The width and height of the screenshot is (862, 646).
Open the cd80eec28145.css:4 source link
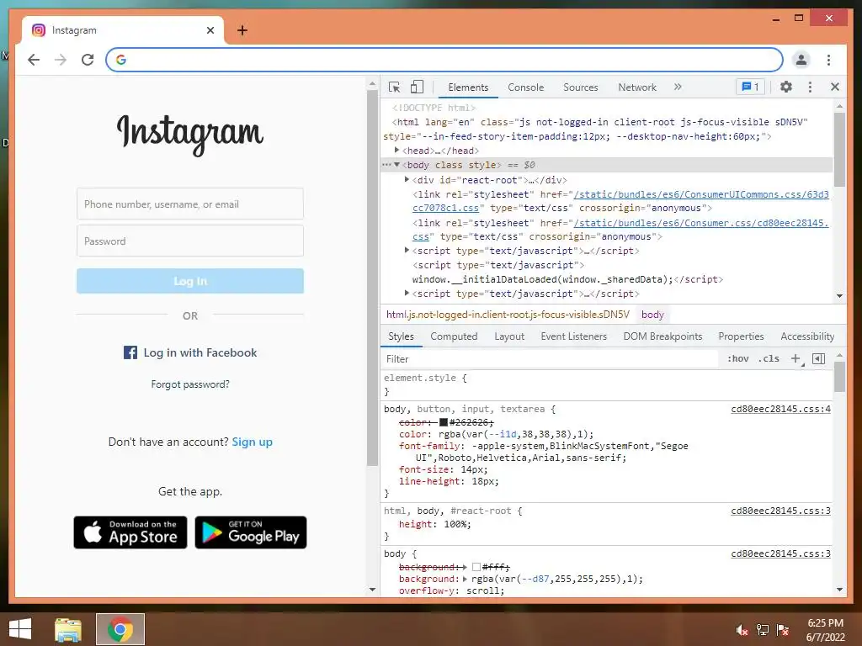tap(780, 410)
